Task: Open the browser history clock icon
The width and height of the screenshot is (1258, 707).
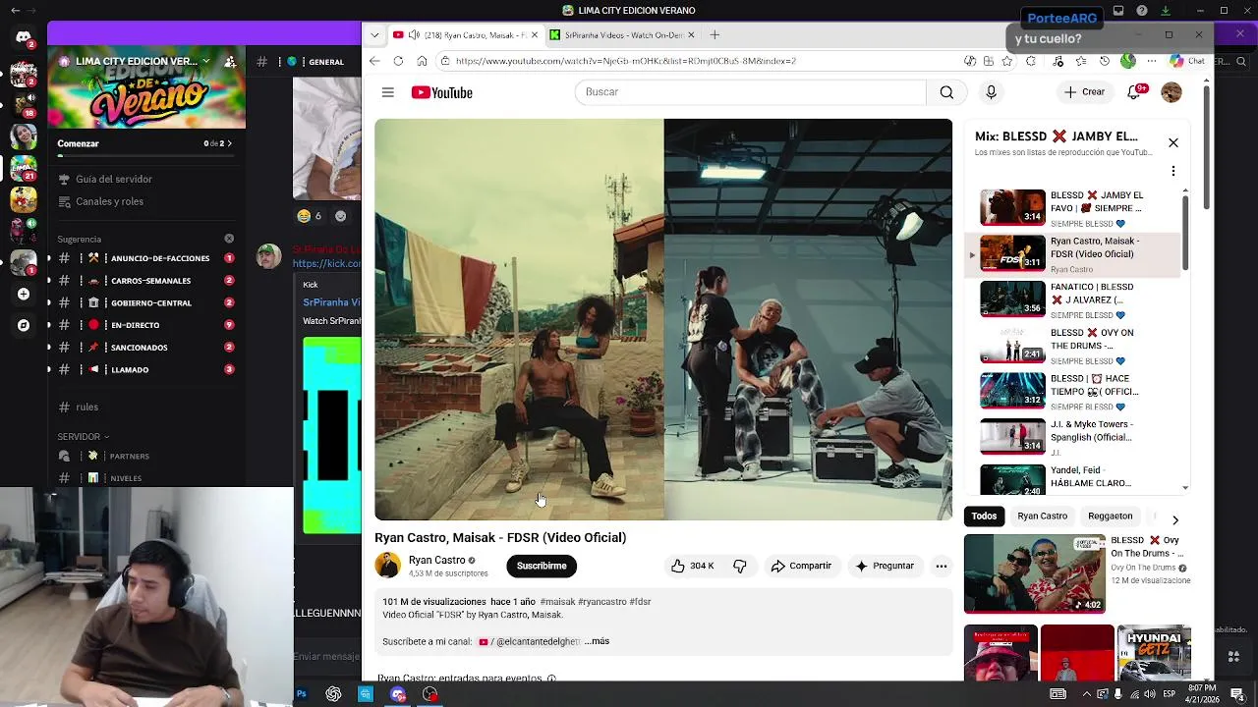Action: coord(1105,61)
